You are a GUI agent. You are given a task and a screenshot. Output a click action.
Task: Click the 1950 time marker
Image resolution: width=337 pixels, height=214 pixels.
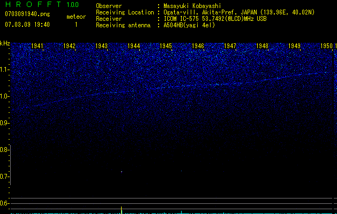(326, 47)
